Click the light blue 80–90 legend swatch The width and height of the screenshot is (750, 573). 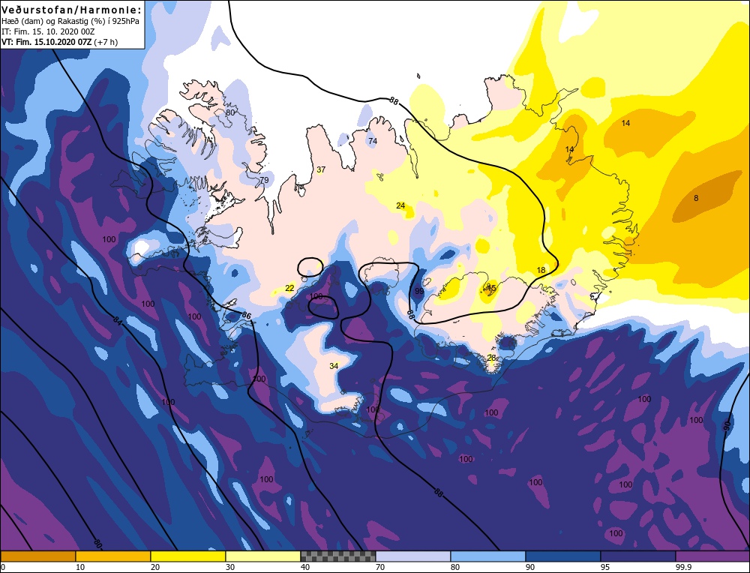488,556
